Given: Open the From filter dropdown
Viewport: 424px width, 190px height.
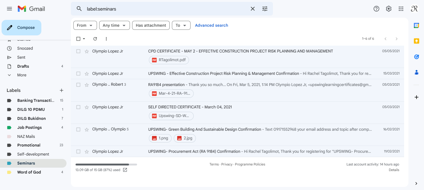Looking at the screenshot, I should point(85,25).
